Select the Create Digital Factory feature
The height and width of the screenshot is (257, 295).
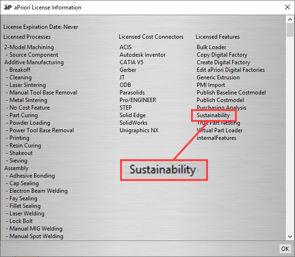click(223, 62)
